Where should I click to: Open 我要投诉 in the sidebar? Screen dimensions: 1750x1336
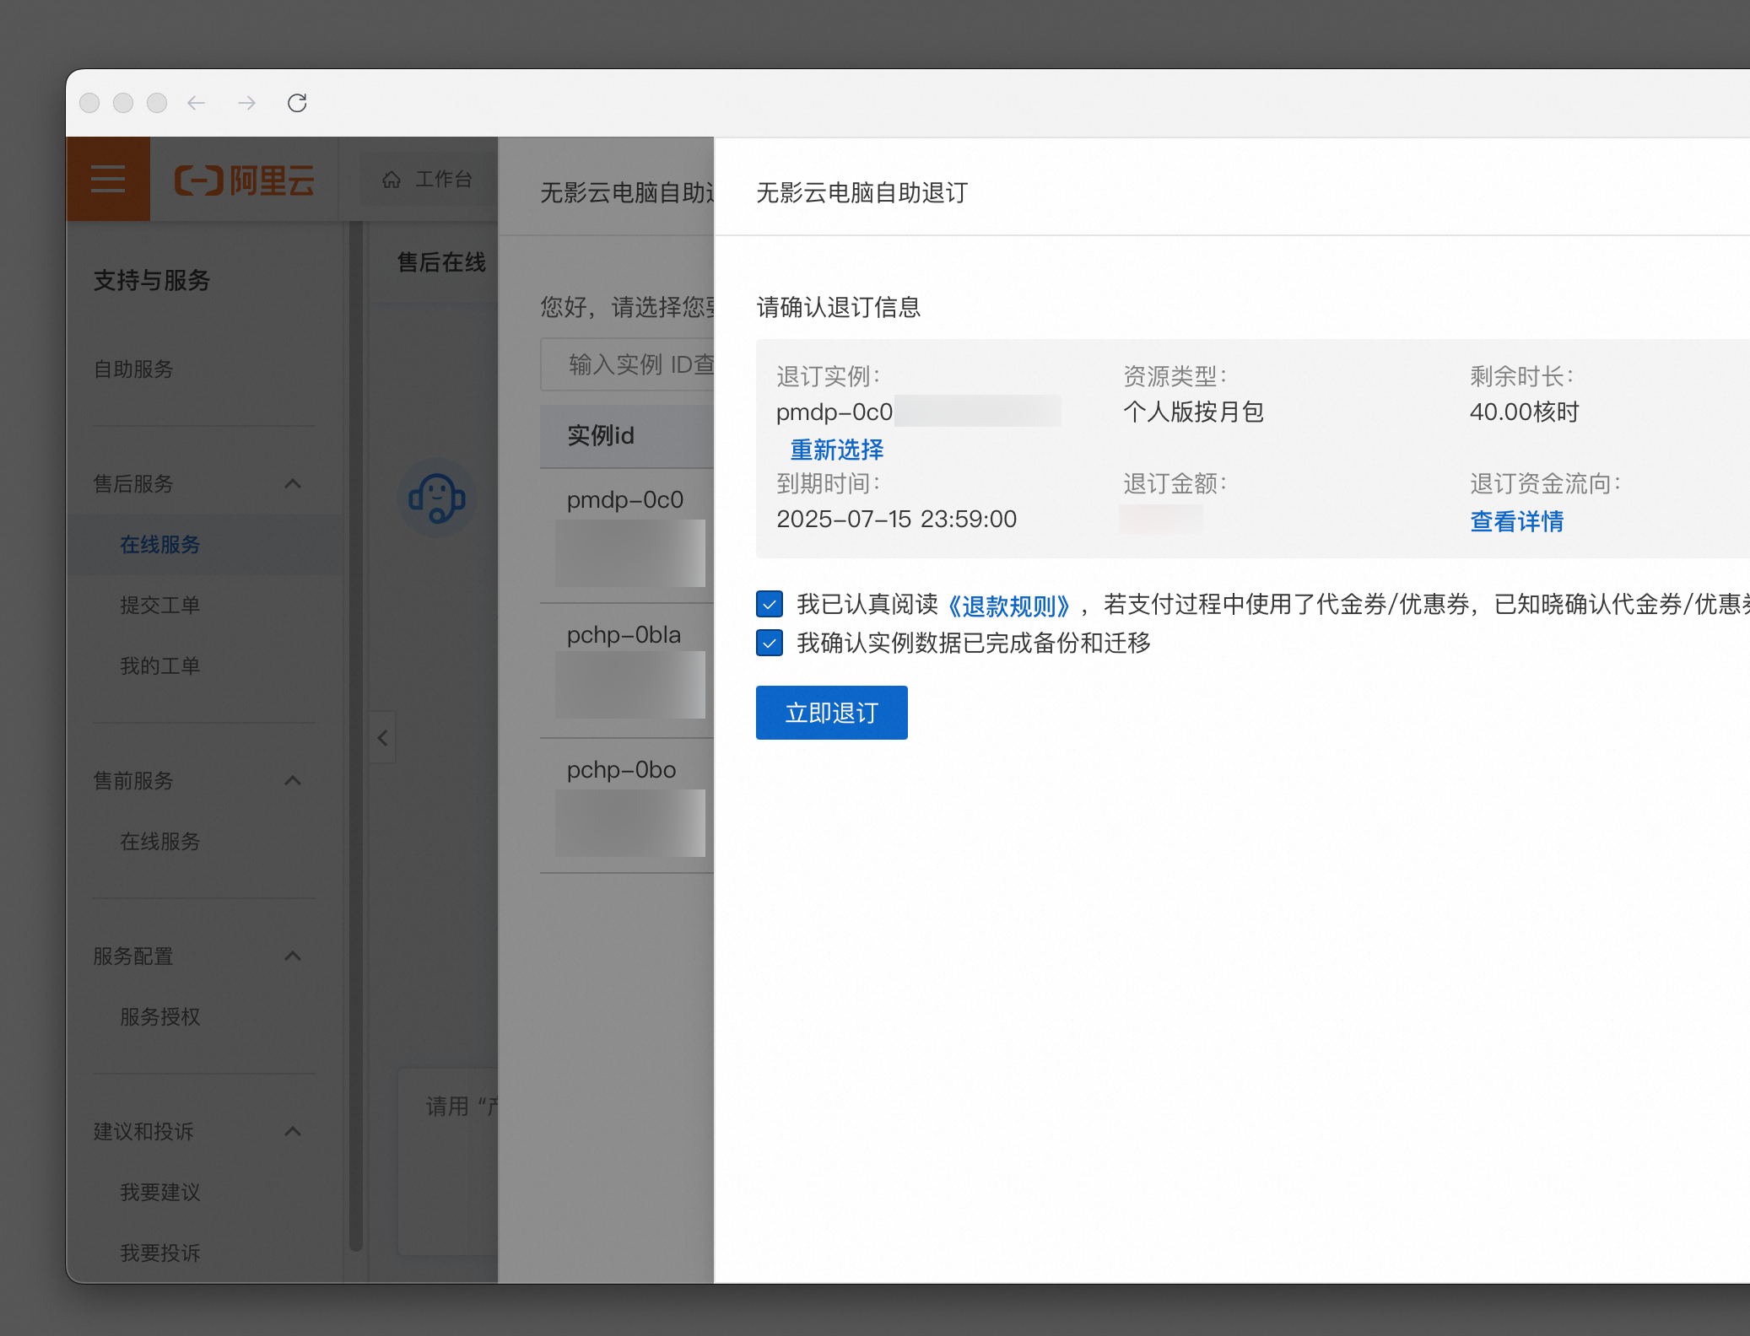pyautogui.click(x=160, y=1252)
